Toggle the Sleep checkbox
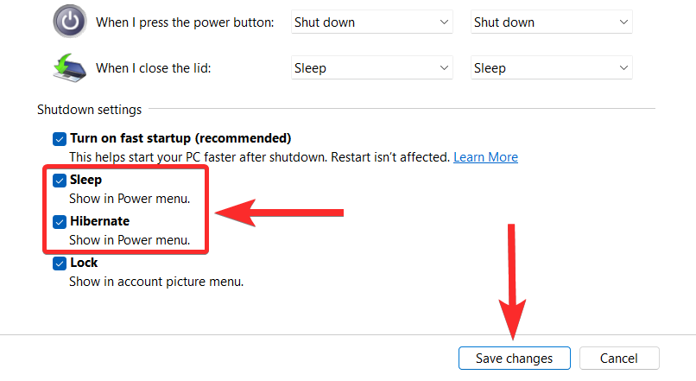The image size is (696, 381). tap(59, 180)
